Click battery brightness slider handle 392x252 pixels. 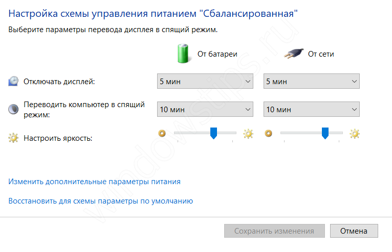[214, 133]
